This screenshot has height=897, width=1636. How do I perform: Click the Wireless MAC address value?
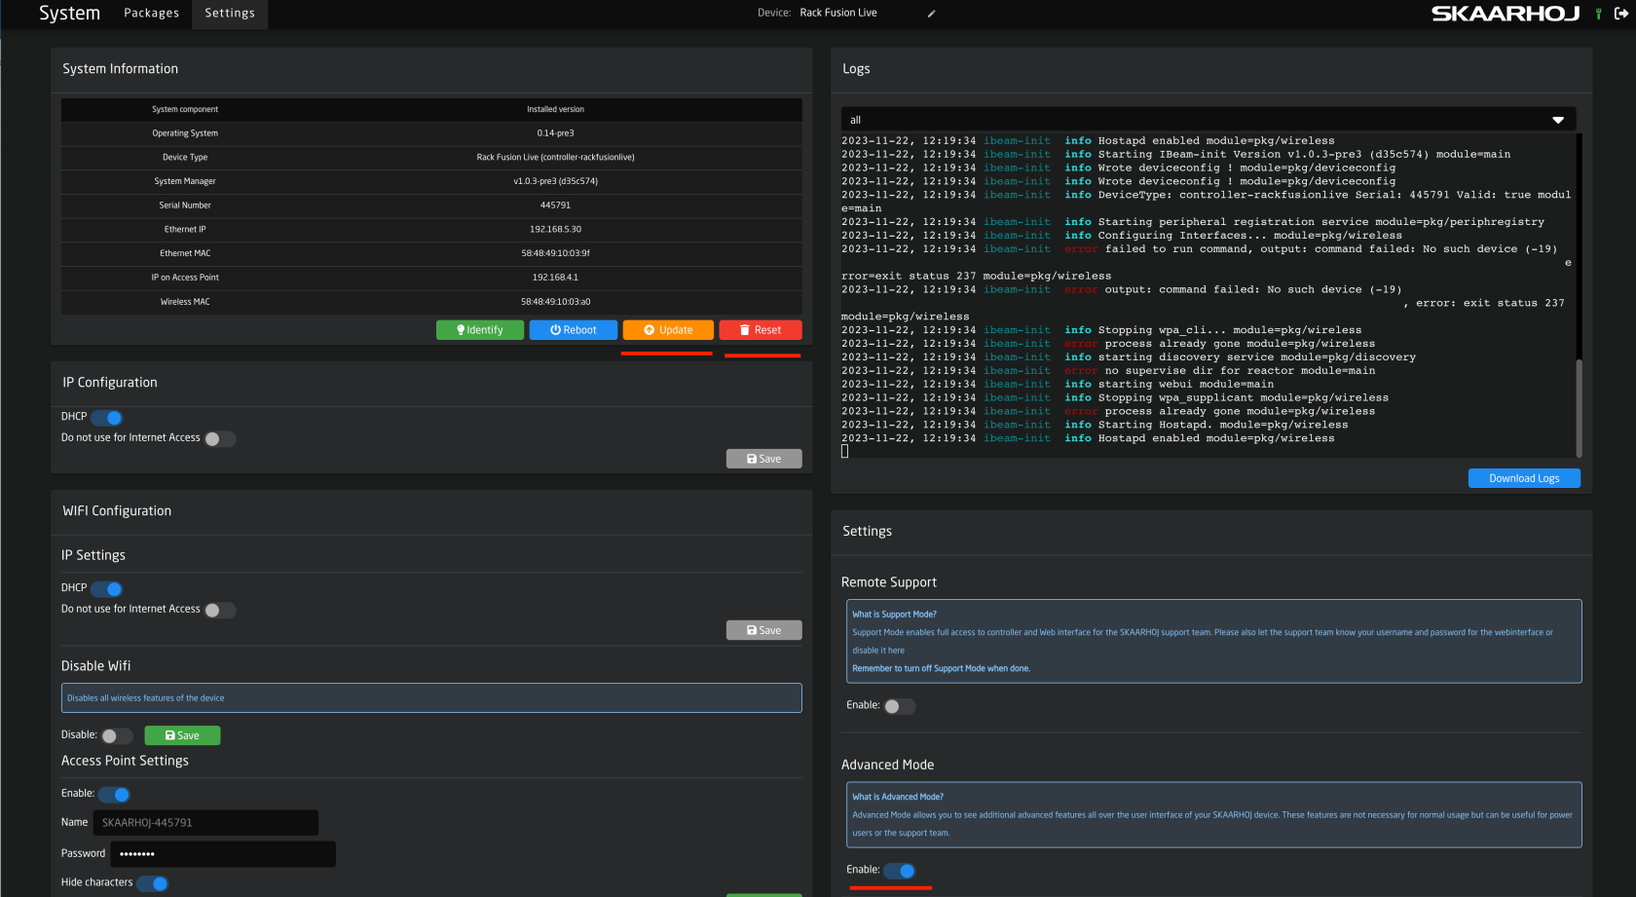(555, 302)
